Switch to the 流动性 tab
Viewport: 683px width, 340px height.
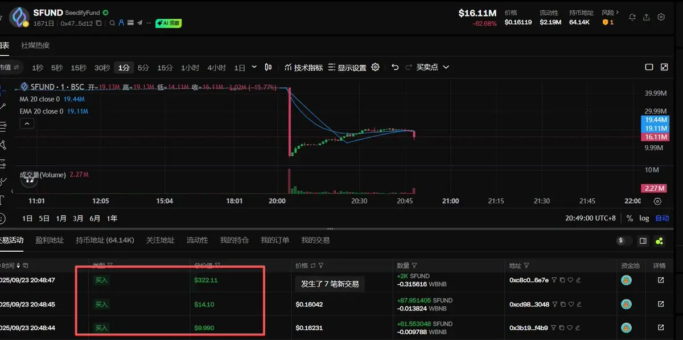coord(198,240)
